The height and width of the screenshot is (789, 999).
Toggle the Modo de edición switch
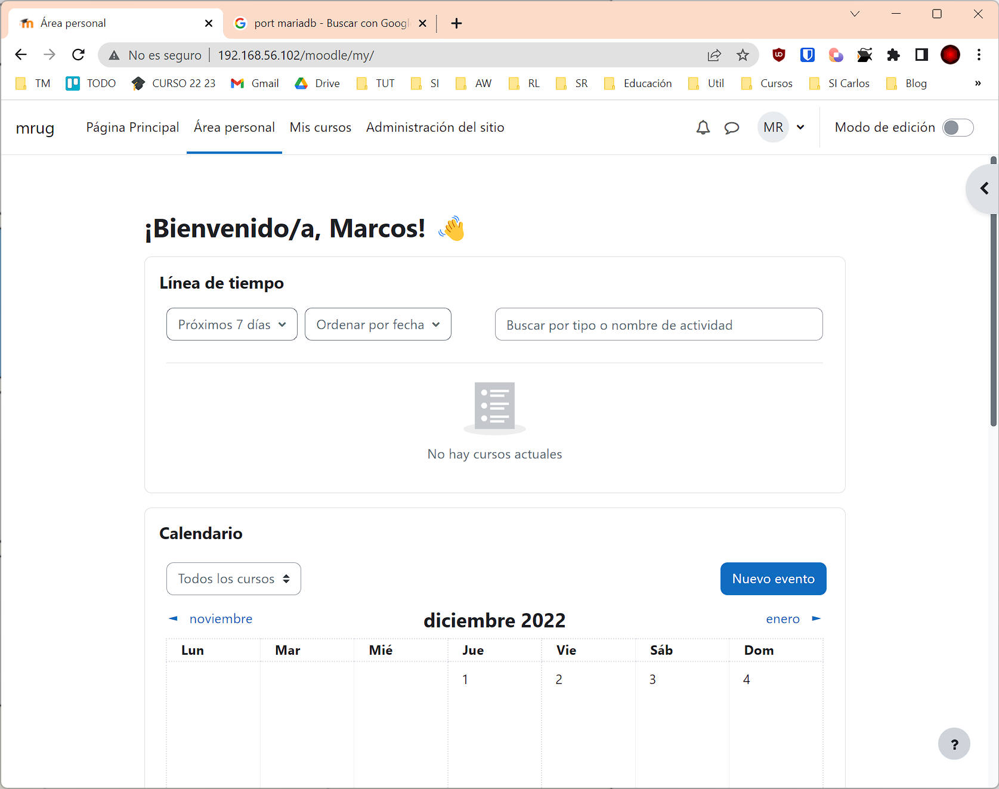click(x=957, y=128)
